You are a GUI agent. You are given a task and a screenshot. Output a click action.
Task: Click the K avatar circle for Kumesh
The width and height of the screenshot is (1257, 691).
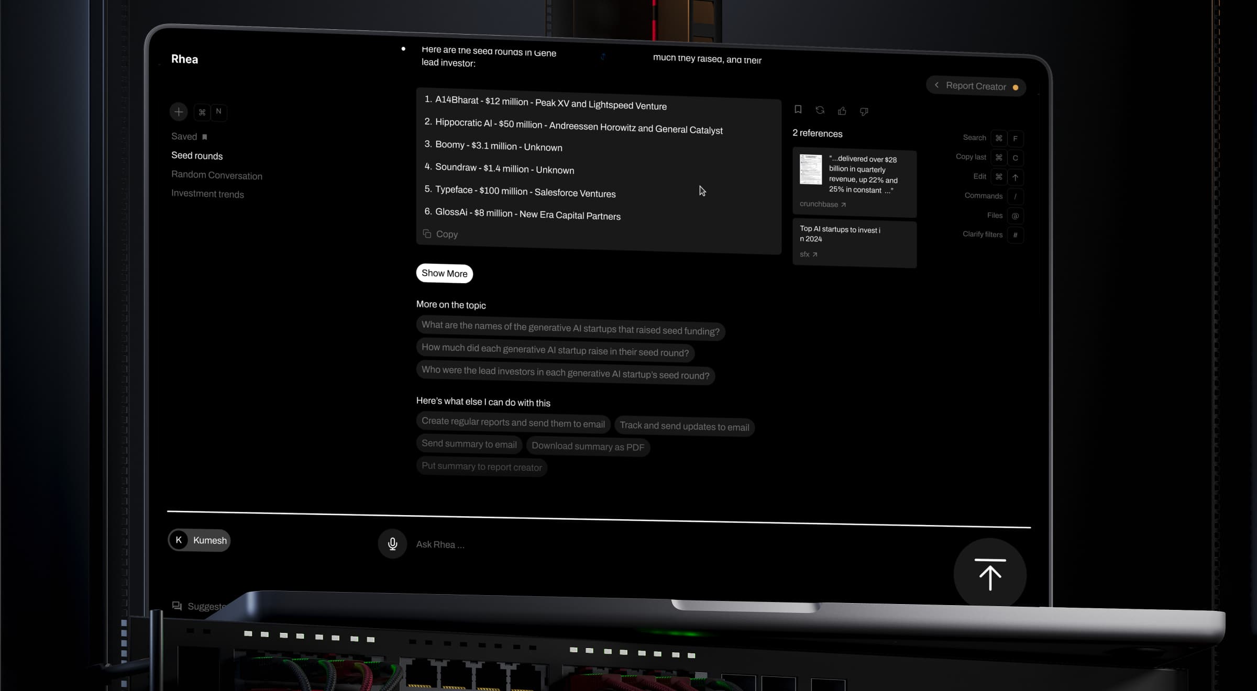click(179, 540)
